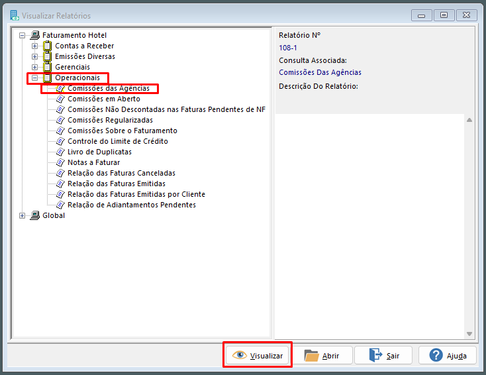Select Relação de Adiantamentos Pendentes report
The height and width of the screenshot is (375, 486).
click(132, 205)
